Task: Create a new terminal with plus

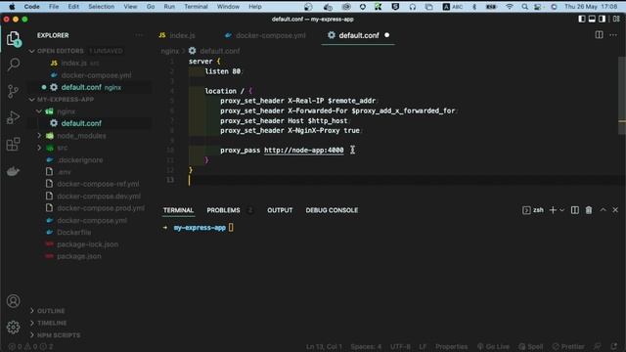Action: pyautogui.click(x=553, y=210)
